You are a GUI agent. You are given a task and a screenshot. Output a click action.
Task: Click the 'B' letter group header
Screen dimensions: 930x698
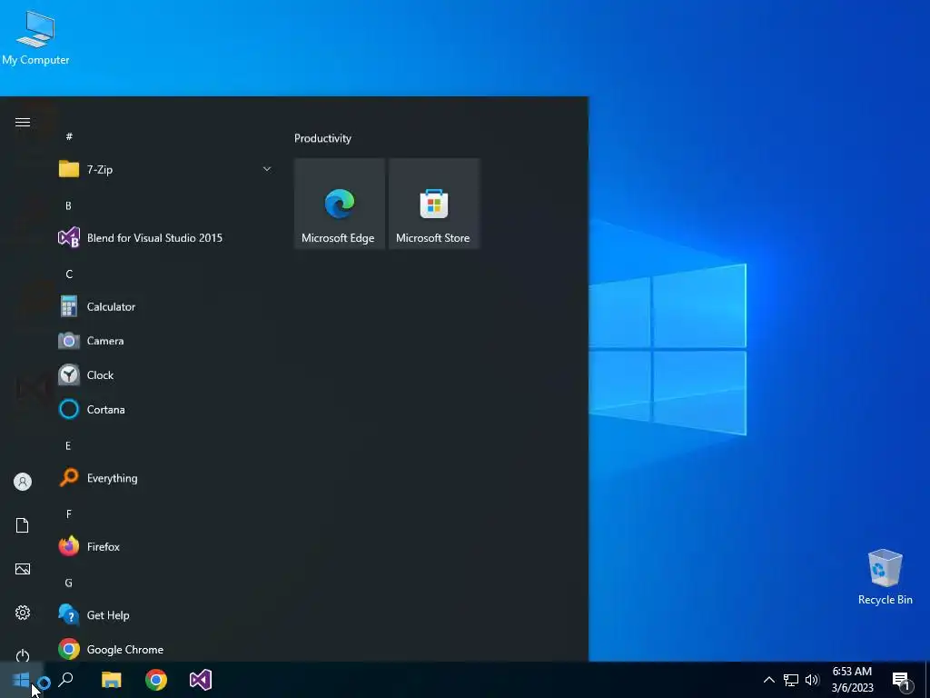pos(68,205)
